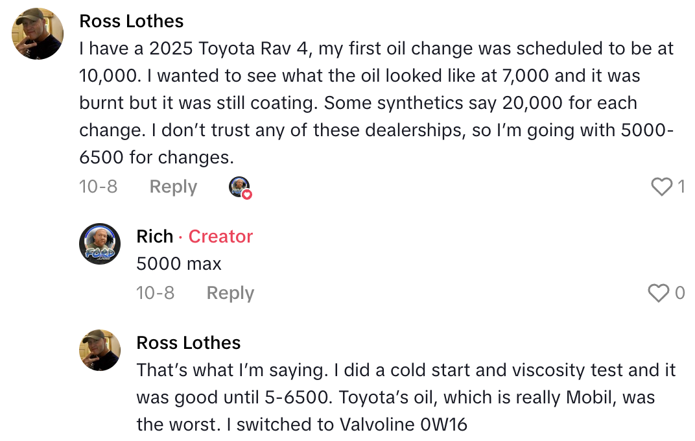Click the like count 1 next to the heart
This screenshot has height=441, width=695.
[680, 187]
